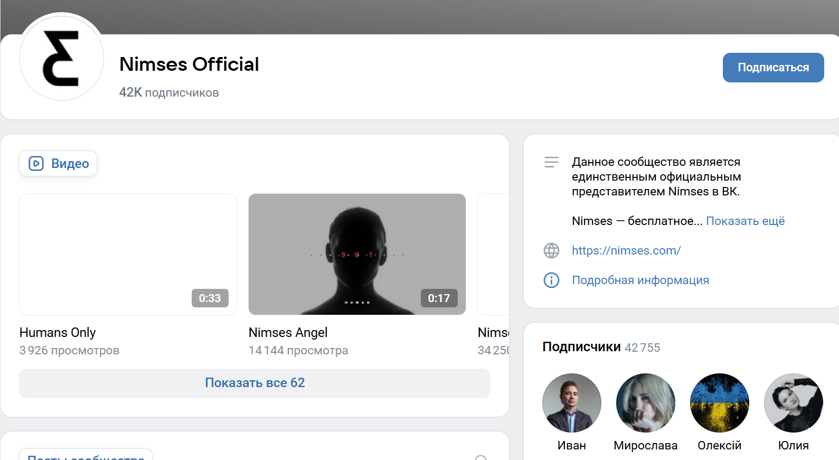Play the Humans Only video thumbnail
This screenshot has height=460, width=839.
click(x=128, y=254)
